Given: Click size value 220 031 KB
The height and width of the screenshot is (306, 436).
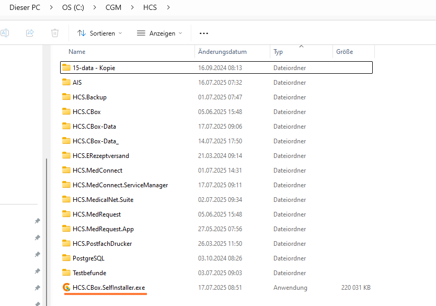Looking at the screenshot, I should click(356, 288).
